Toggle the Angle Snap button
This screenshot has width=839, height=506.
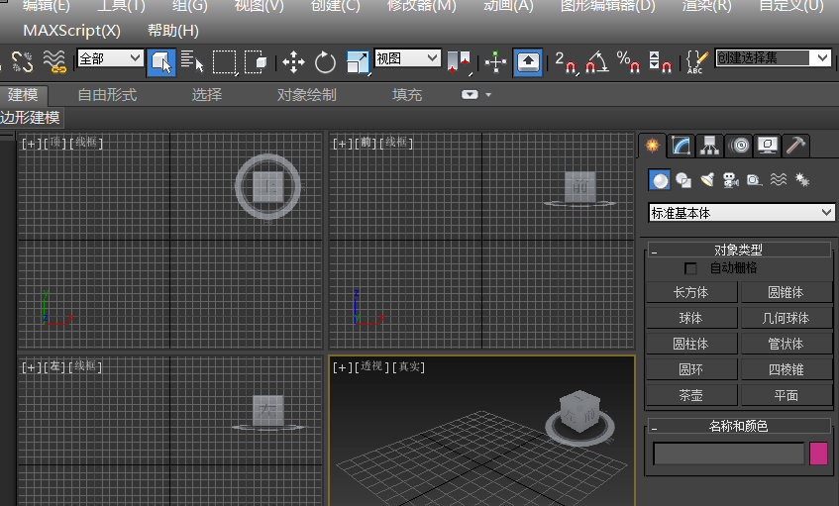tap(597, 62)
